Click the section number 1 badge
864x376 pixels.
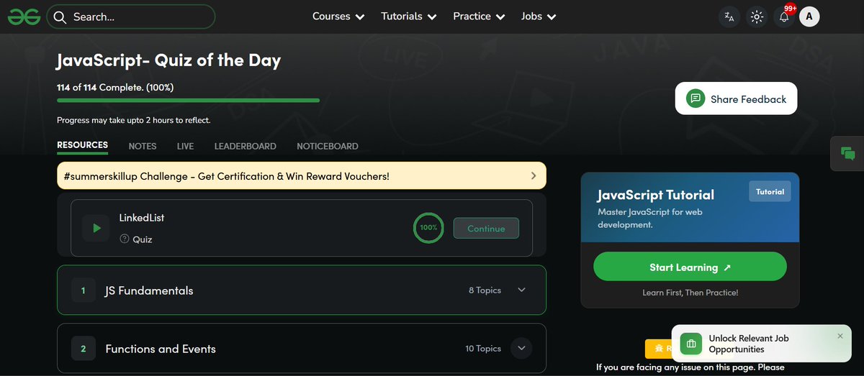pos(84,290)
